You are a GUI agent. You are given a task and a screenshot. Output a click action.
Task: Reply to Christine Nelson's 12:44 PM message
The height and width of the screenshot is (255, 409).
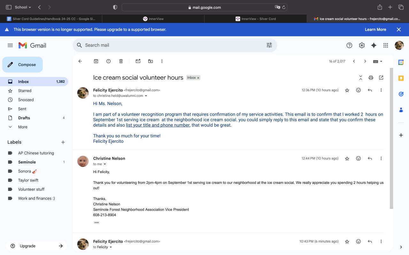click(x=370, y=158)
